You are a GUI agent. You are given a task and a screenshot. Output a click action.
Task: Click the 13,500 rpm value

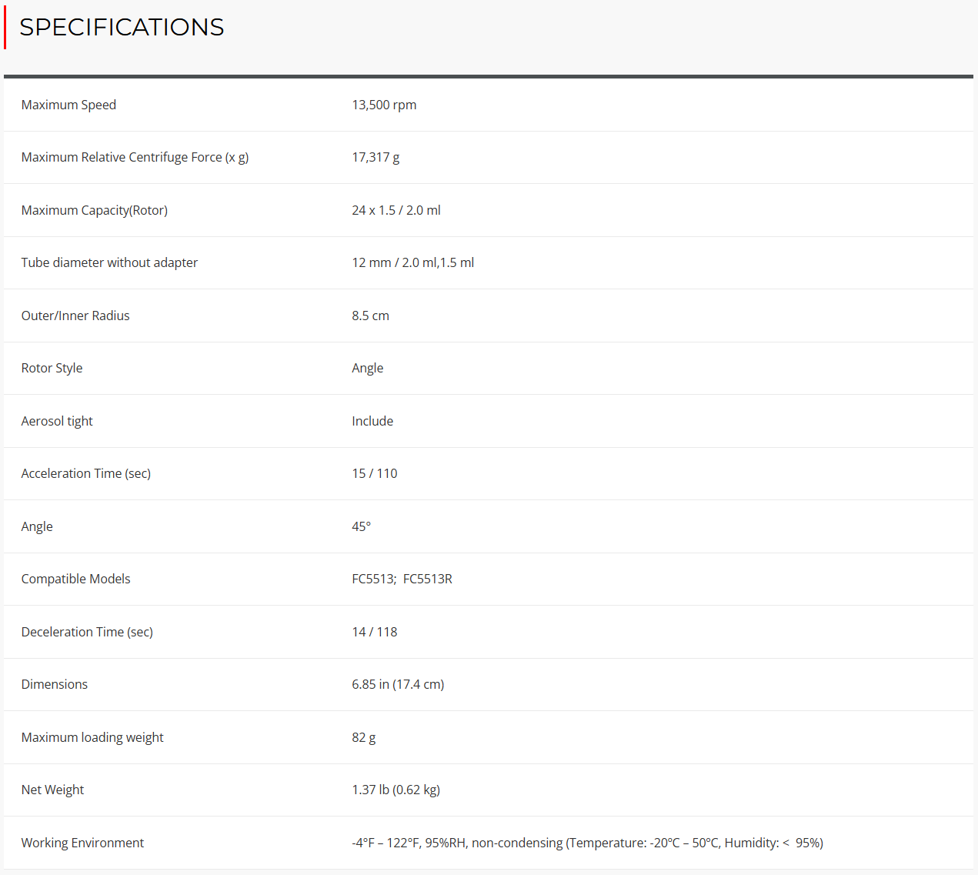click(384, 105)
